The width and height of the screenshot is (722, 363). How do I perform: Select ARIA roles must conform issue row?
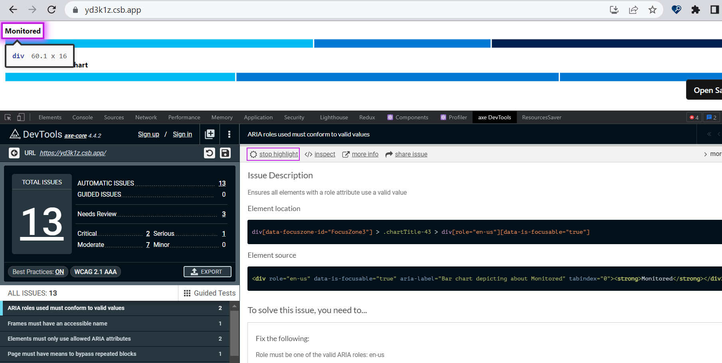pyautogui.click(x=115, y=308)
